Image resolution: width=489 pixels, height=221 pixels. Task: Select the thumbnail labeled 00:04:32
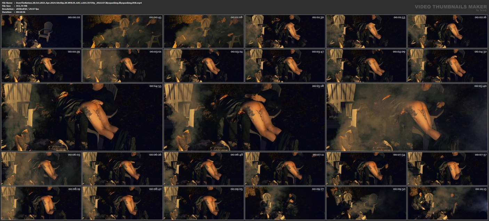point(448,66)
